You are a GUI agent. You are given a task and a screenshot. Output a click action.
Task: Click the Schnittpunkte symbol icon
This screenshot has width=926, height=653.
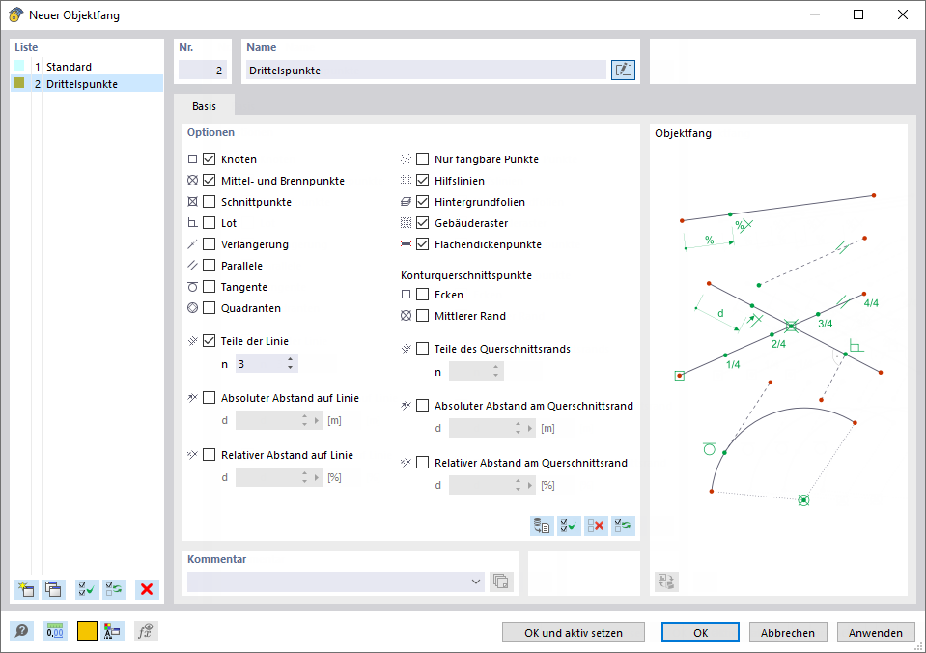[x=192, y=202]
